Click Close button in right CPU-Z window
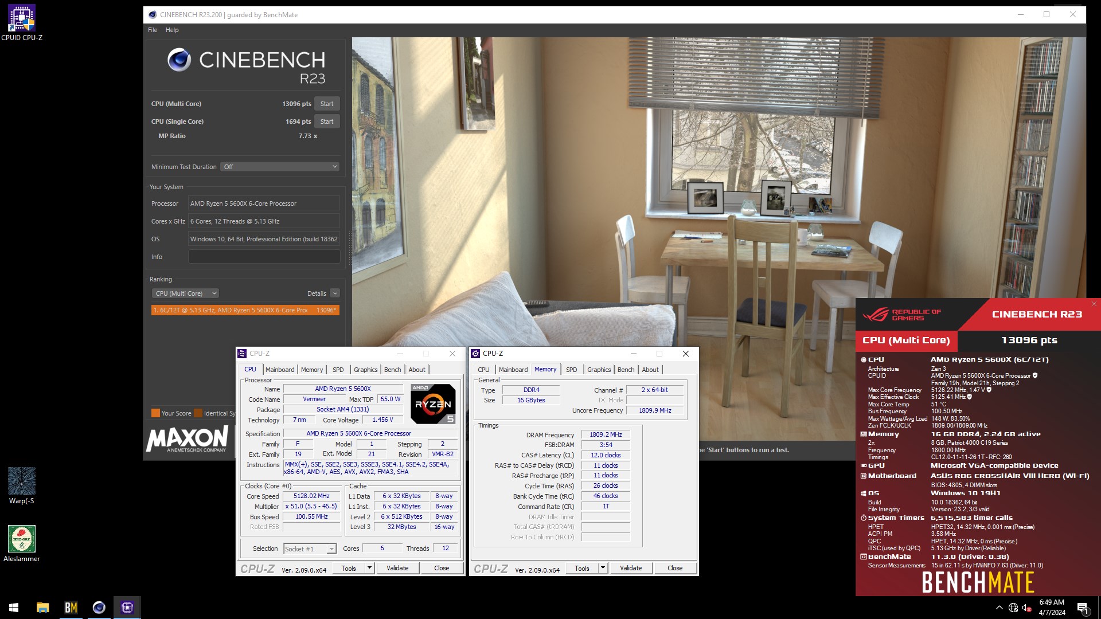Screen dimensions: 1101x619 point(675,569)
